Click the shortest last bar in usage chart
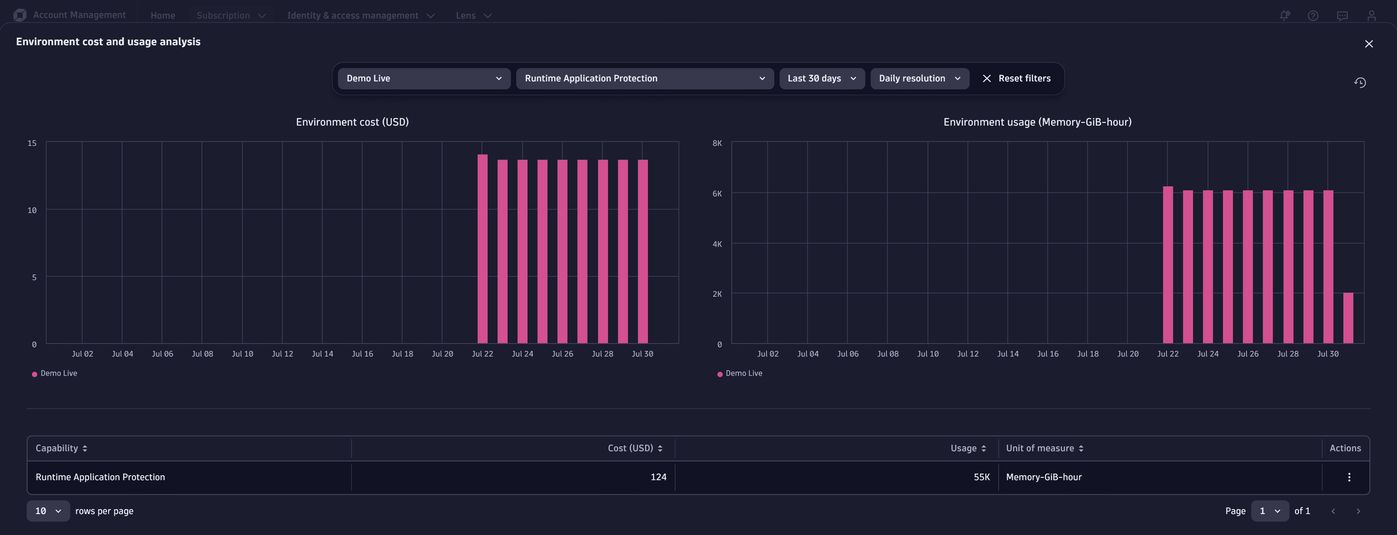The height and width of the screenshot is (535, 1397). click(x=1348, y=318)
